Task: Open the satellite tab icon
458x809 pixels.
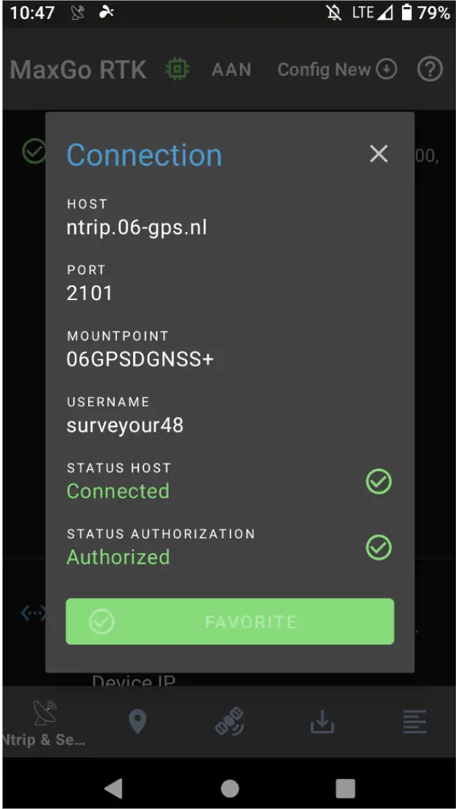Action: click(x=230, y=722)
